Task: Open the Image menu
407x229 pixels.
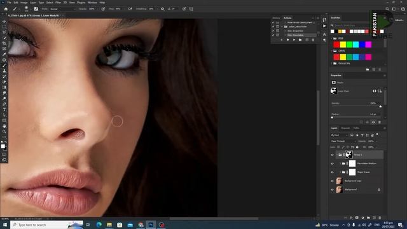Action: point(24,3)
